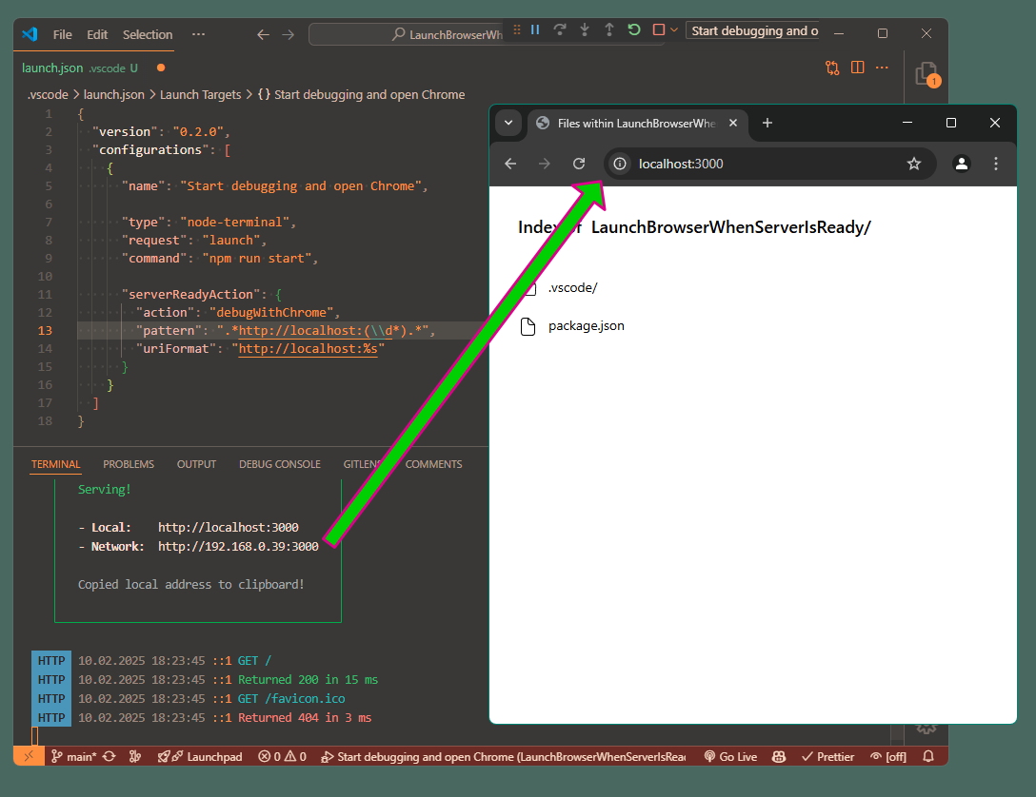Bookmark this page with star icon
1036x797 pixels.
[914, 164]
